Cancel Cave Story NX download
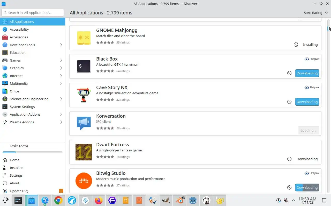The width and height of the screenshot is (331, 206). tap(289, 102)
